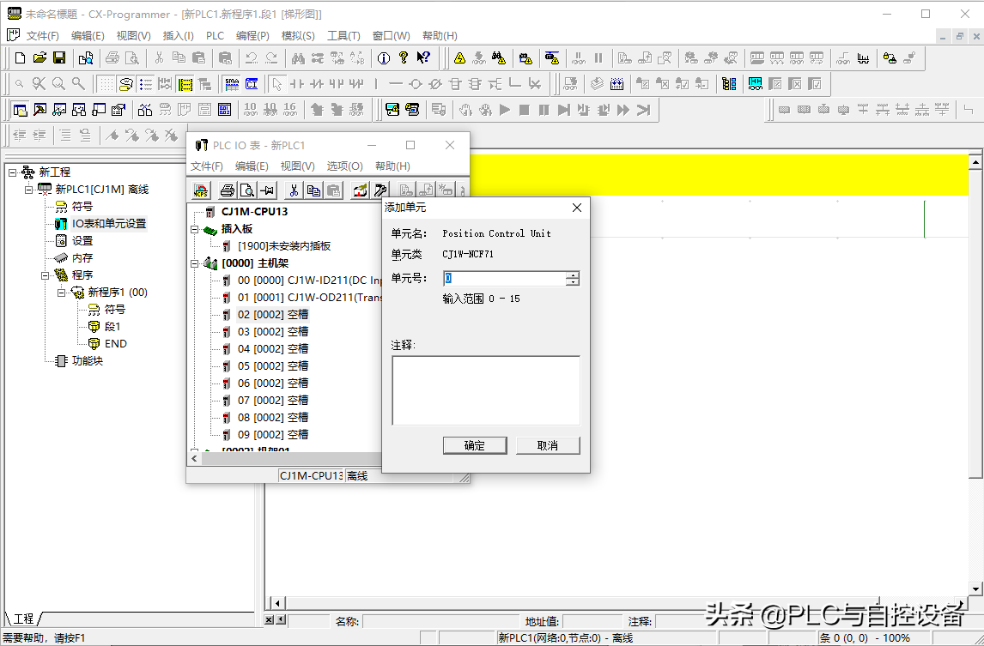Toggle the CI comment display button

click(x=252, y=84)
